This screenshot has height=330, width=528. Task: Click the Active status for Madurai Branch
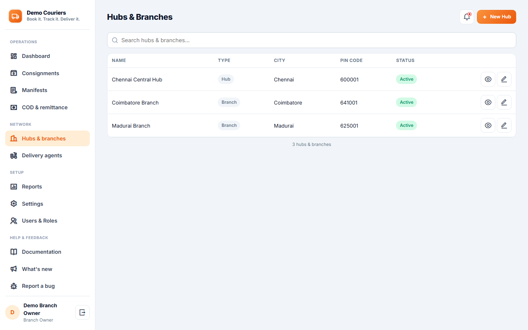[406, 125]
